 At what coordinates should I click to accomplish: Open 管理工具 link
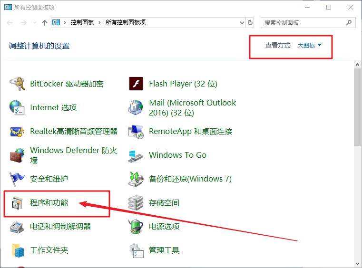164,250
